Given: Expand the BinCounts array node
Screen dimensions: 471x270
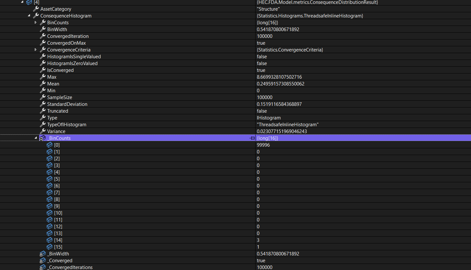Looking at the screenshot, I should [36, 22].
